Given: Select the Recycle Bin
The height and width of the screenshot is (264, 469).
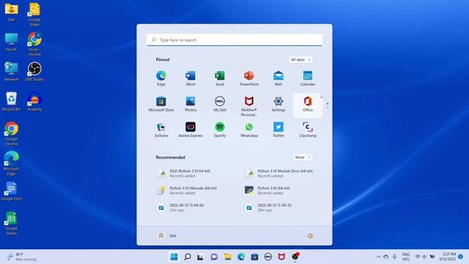Looking at the screenshot, I should click(x=11, y=101).
